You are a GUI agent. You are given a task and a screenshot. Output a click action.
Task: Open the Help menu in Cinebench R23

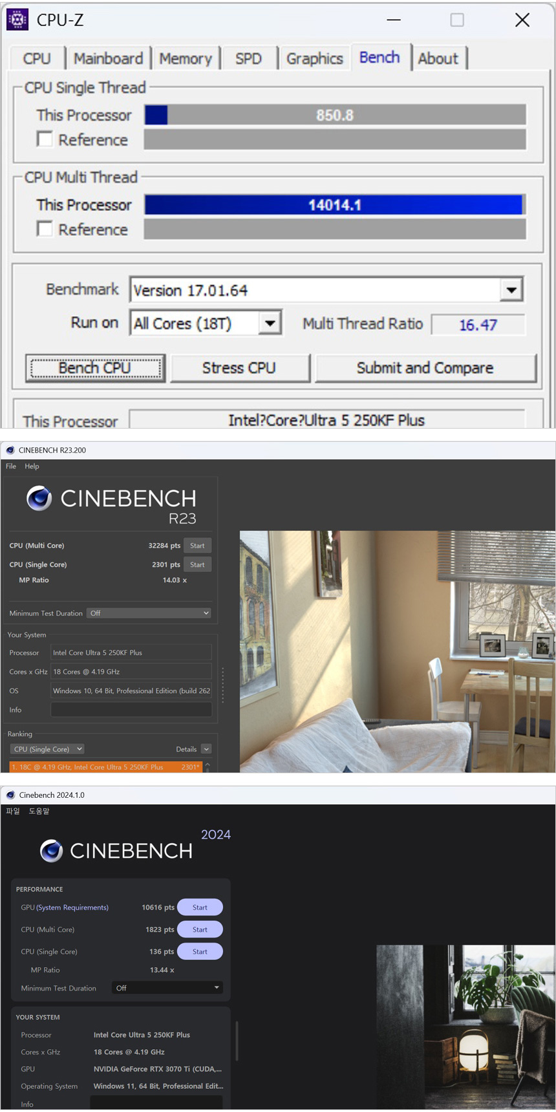coord(32,466)
